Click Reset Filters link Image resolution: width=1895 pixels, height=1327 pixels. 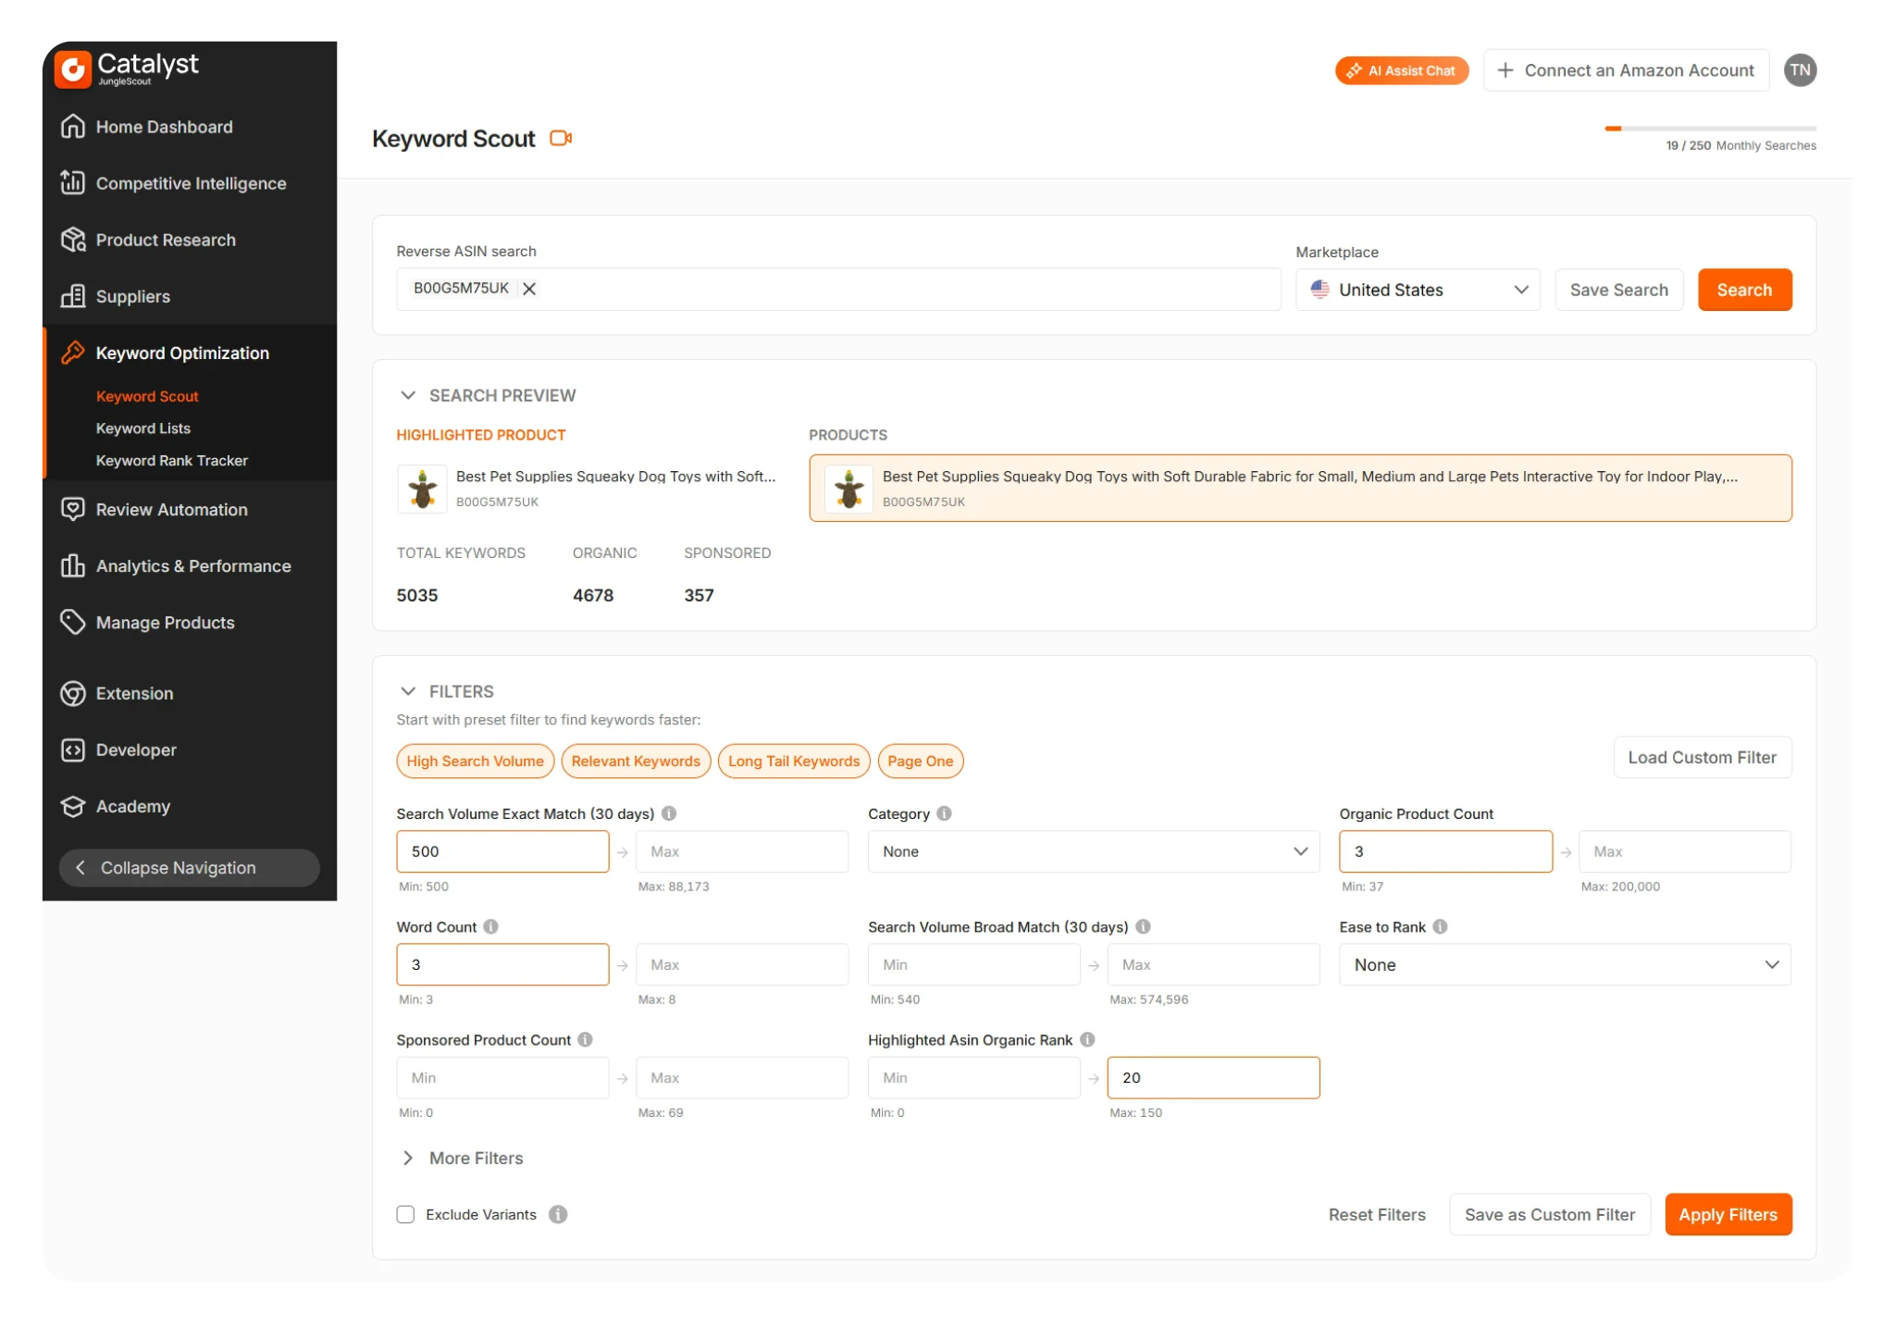[x=1377, y=1214]
